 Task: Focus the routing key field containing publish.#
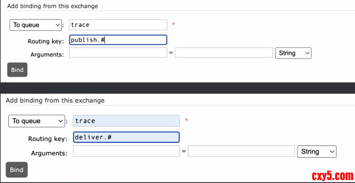coord(118,40)
